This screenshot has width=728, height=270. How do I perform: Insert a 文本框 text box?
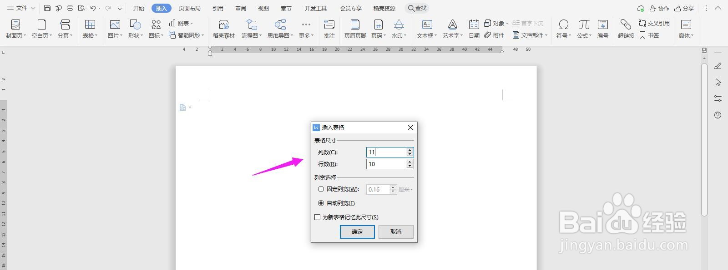(427, 29)
